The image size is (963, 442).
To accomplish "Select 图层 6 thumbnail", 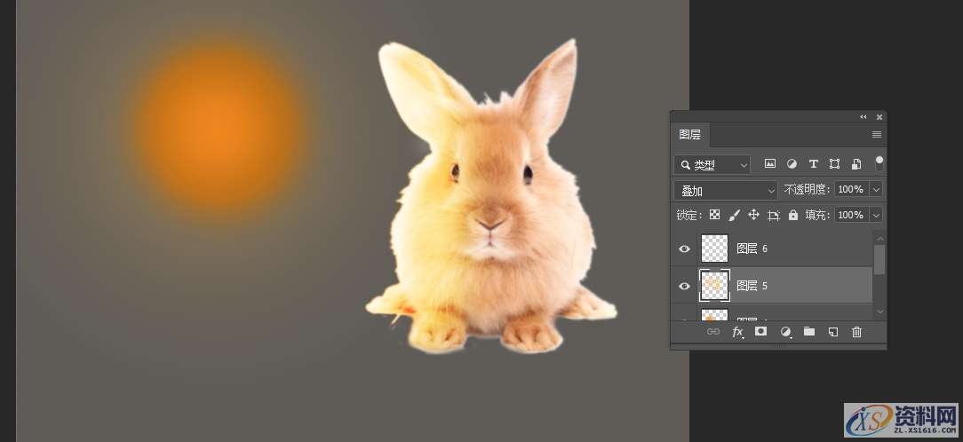I will coord(714,248).
